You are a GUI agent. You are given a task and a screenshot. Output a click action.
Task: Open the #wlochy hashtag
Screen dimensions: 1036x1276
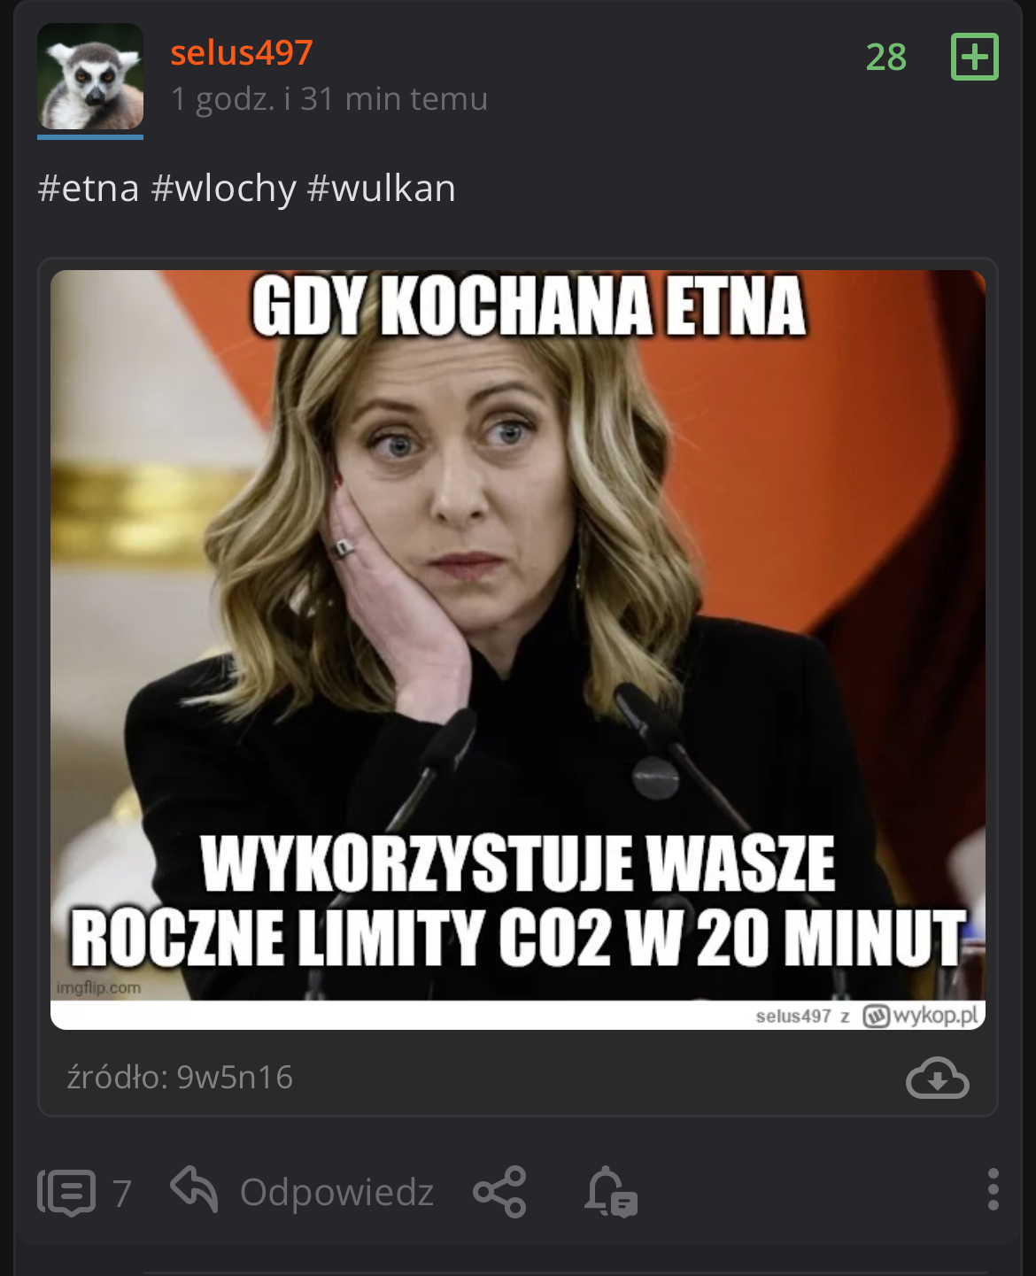coord(223,189)
